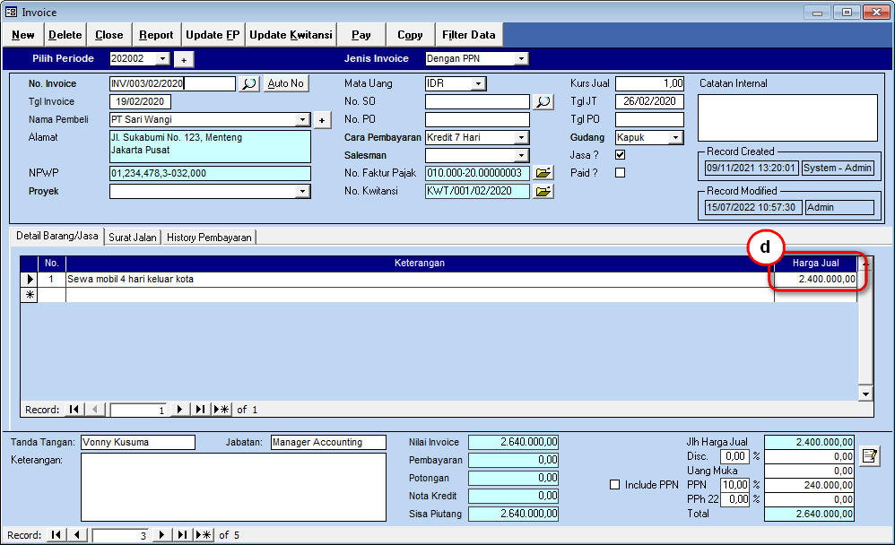Image resolution: width=895 pixels, height=545 pixels.
Task: Open Surat Jalan tab
Action: (133, 238)
